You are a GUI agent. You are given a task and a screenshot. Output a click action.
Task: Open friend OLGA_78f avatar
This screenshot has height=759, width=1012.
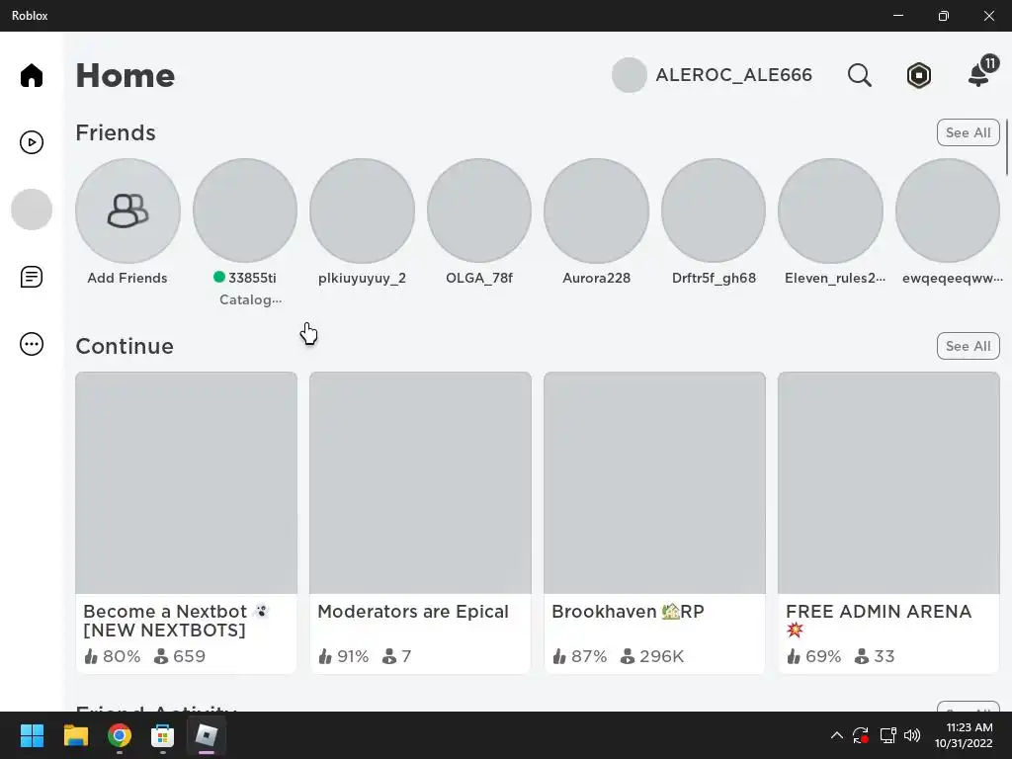coord(479,211)
